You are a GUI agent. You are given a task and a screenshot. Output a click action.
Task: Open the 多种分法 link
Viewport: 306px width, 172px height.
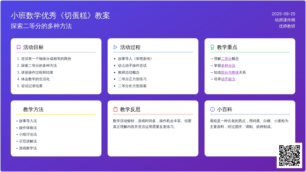pyautogui.click(x=228, y=65)
